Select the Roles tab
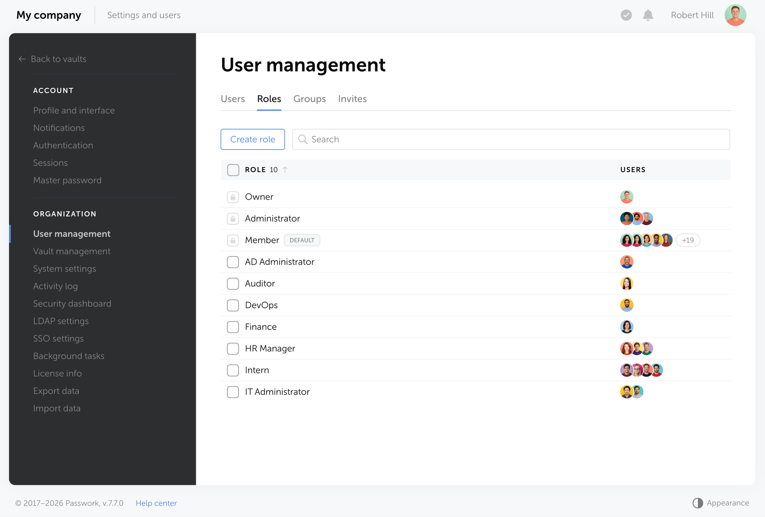Viewport: 765px width, 517px height. point(269,99)
